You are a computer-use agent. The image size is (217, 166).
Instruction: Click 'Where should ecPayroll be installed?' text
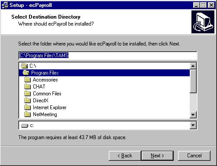[56, 24]
